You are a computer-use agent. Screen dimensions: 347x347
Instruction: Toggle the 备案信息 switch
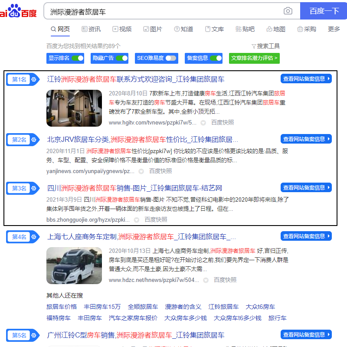click(216, 58)
